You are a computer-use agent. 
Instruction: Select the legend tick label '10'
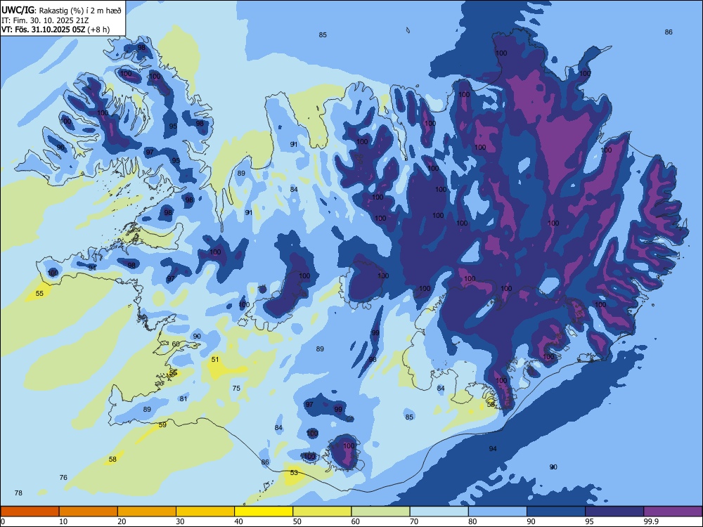(x=63, y=521)
